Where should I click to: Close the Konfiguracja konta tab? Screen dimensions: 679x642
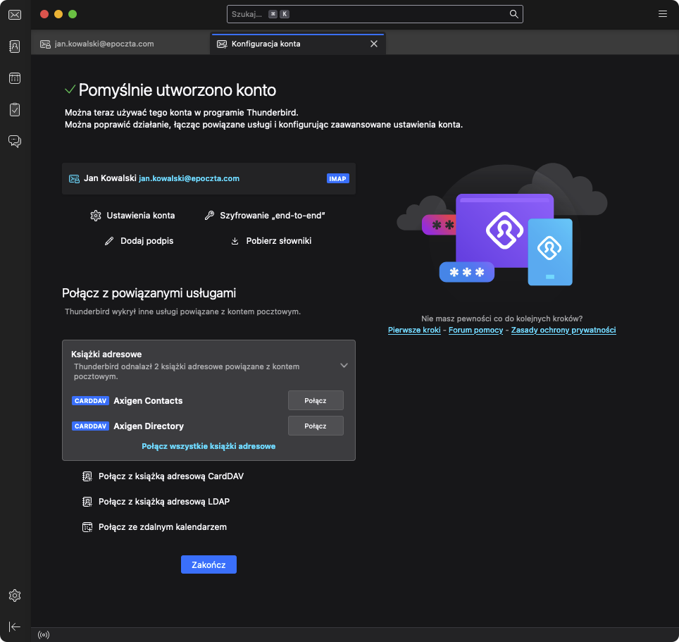pyautogui.click(x=374, y=44)
